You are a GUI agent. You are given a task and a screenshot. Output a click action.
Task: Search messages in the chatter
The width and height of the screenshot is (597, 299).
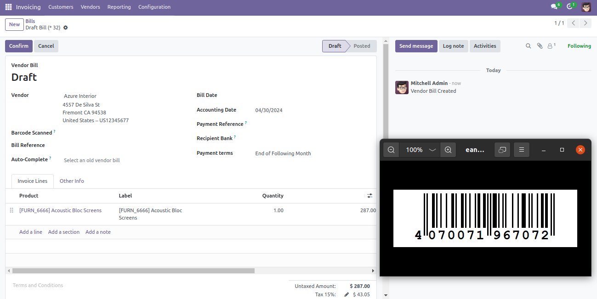tap(528, 46)
